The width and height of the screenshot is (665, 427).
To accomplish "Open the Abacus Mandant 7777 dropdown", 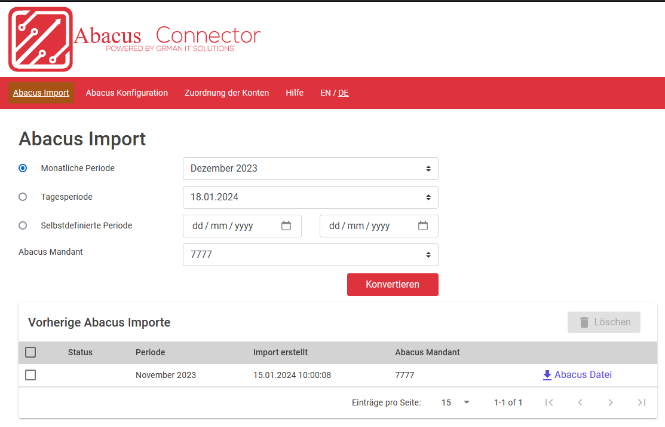I will pos(311,255).
